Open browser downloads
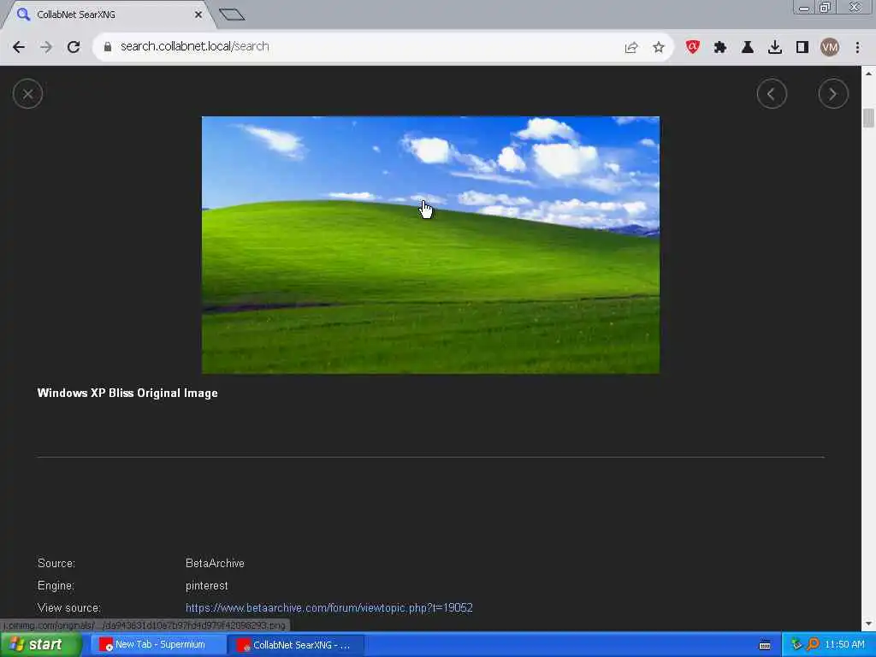This screenshot has height=657, width=876. click(x=775, y=47)
